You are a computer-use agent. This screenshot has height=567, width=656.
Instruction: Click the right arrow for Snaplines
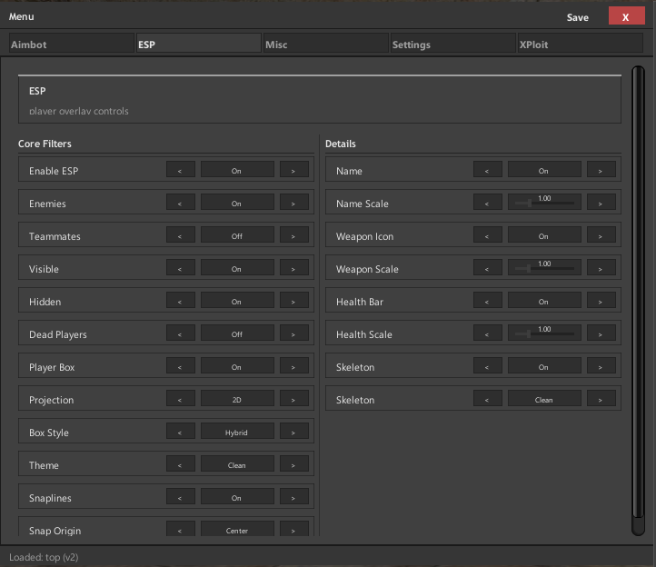[294, 496]
